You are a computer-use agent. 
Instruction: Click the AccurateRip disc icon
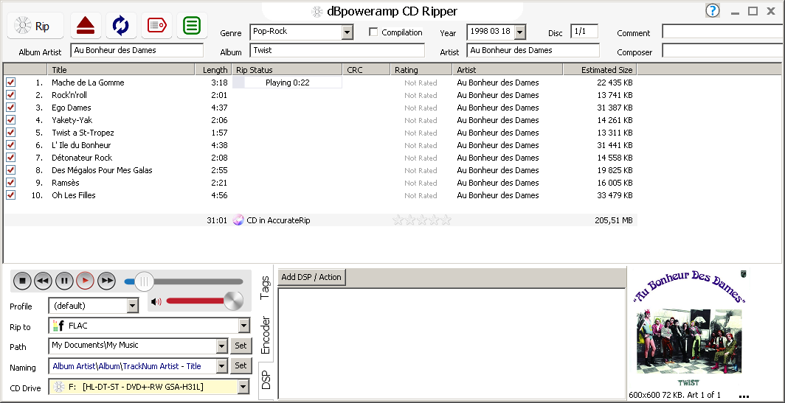pos(238,220)
